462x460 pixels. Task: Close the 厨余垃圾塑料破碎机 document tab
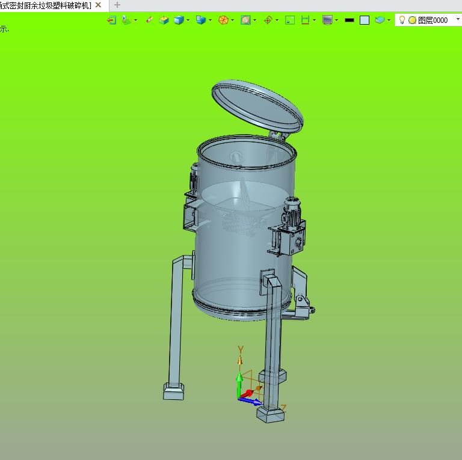click(x=98, y=5)
